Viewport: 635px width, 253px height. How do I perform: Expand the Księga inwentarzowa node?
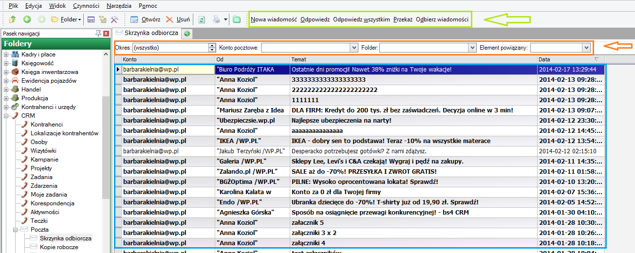[6, 72]
